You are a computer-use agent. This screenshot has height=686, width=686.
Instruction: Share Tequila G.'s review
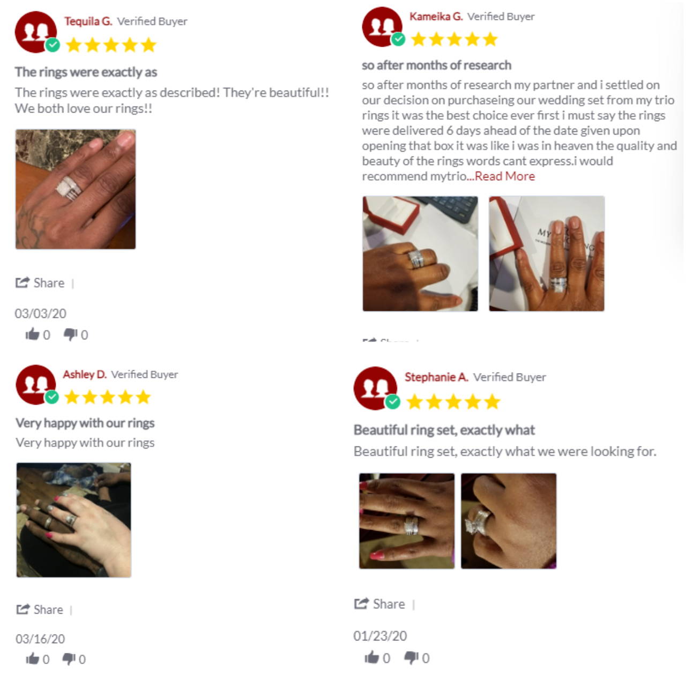40,282
